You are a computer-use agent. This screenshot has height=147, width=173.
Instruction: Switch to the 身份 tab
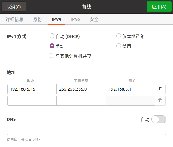[x=38, y=19]
